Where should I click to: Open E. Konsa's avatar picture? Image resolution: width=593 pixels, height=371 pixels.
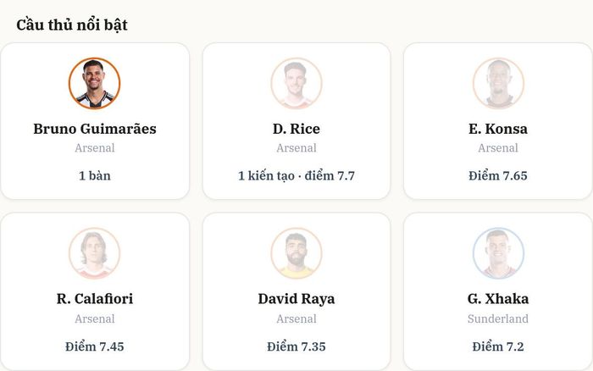click(x=498, y=83)
